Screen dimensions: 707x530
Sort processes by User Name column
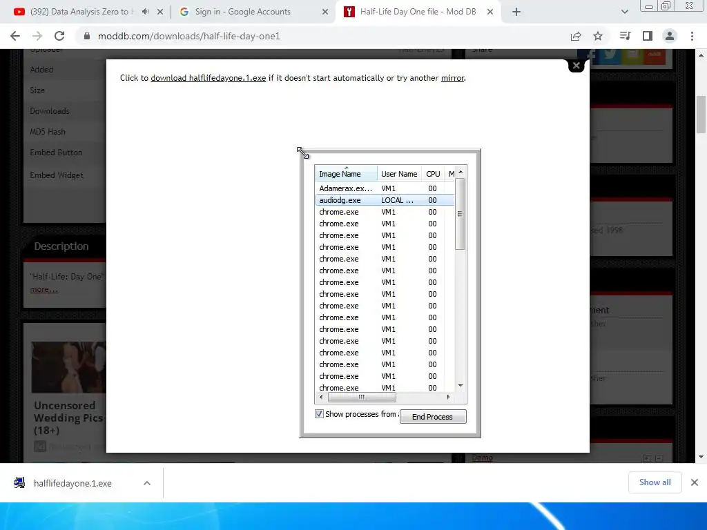399,173
